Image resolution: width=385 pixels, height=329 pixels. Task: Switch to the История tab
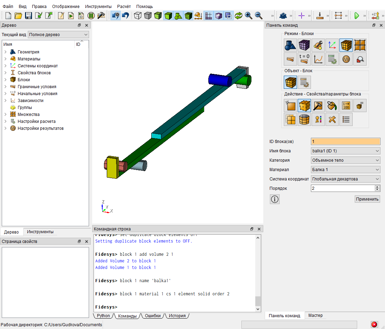[x=177, y=316]
